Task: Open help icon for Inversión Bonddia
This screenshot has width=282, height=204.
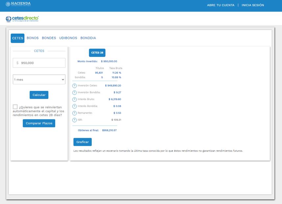Action: [75, 92]
